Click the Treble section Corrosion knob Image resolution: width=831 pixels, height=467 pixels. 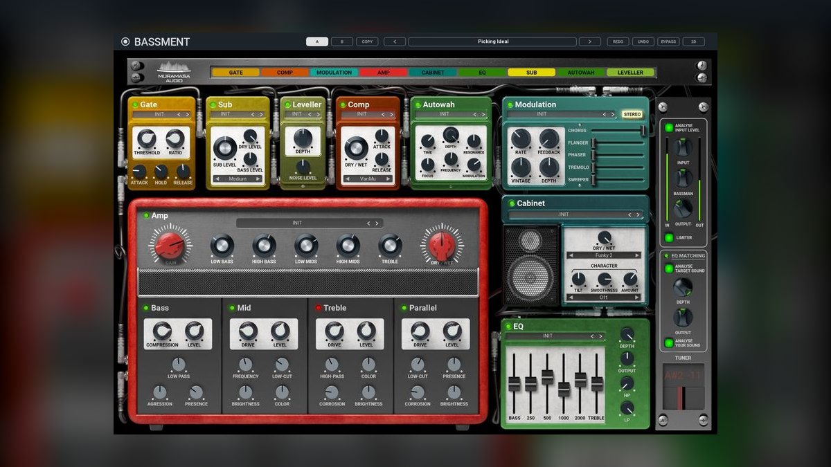(x=332, y=392)
